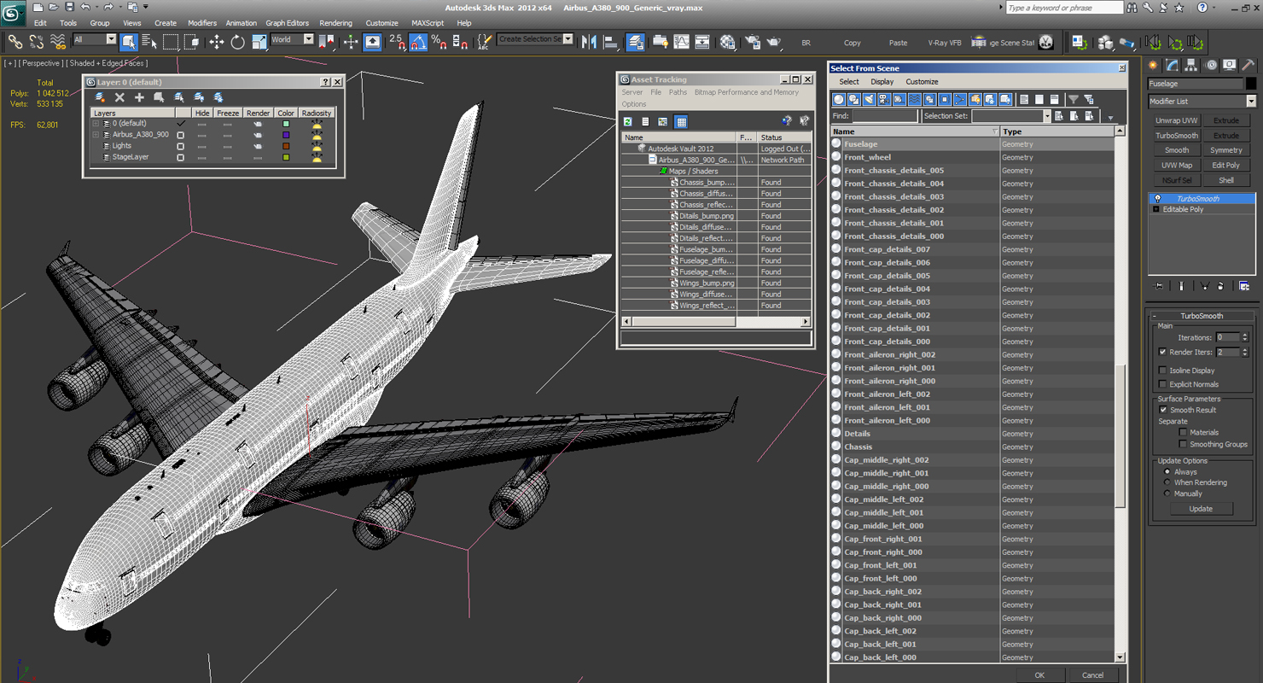This screenshot has width=1263, height=683.
Task: Open Paths menu in Asset Tracking
Action: (x=678, y=92)
